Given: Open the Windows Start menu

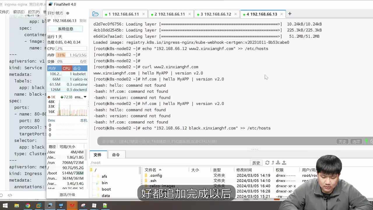Looking at the screenshot, I should click(x=5, y=206).
